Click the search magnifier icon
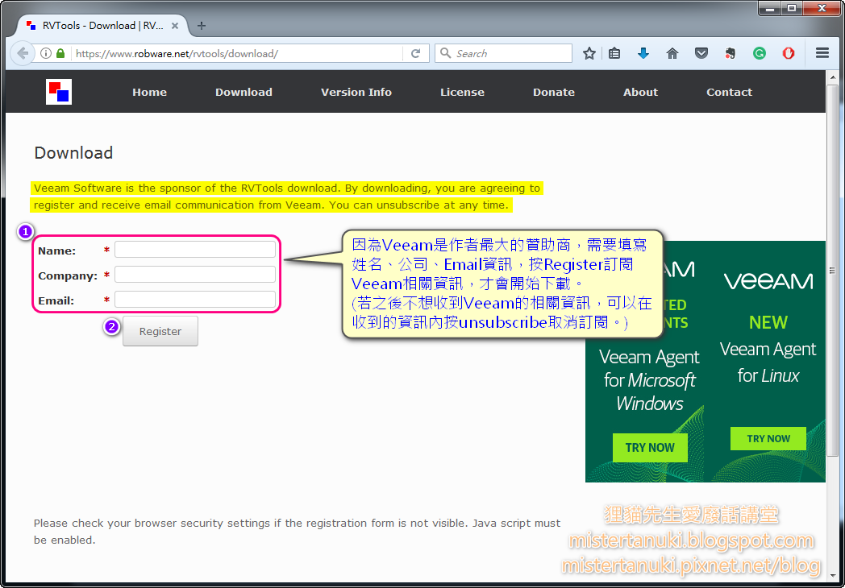The height and width of the screenshot is (588, 845). (x=446, y=53)
